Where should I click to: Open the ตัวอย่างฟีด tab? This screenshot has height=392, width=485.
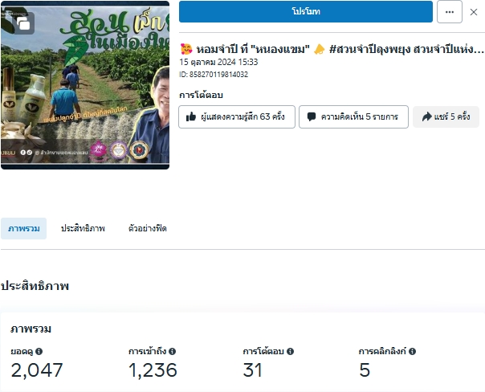pos(148,229)
